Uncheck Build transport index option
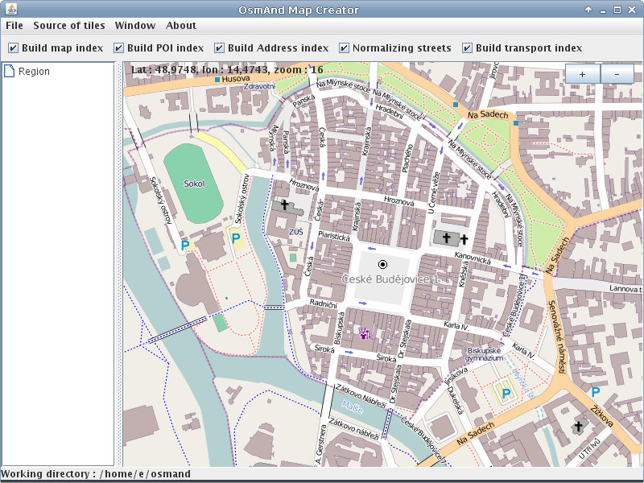 point(467,48)
